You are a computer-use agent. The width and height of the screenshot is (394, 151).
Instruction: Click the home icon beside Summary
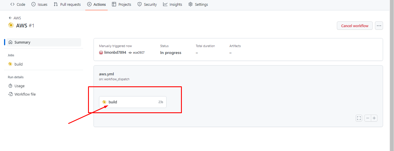click(10, 42)
